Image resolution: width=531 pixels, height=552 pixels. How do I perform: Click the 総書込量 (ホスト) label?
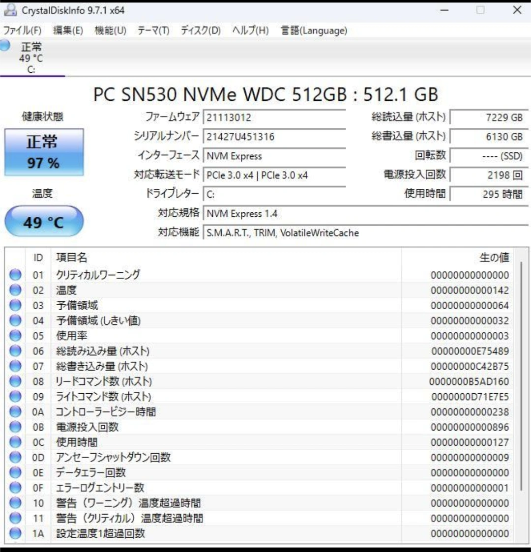[x=409, y=136]
